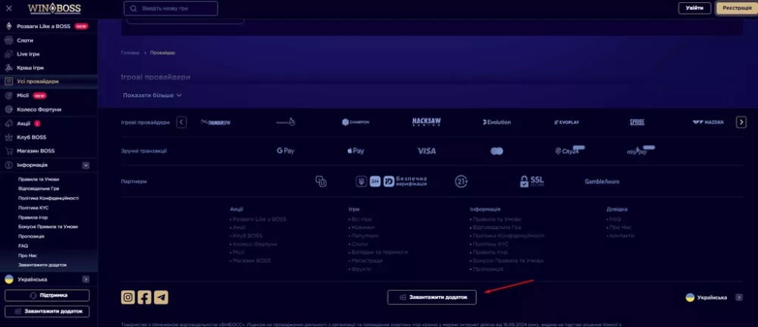
Task: Open Правила ігор in sidebar submenu
Action: pos(33,217)
